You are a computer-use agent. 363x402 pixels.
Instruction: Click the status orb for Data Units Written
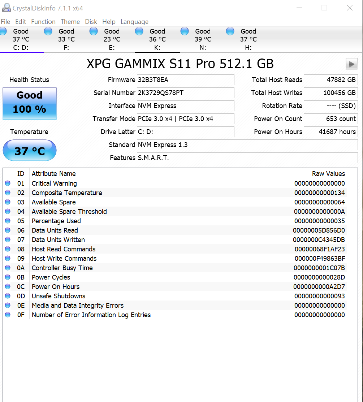pos(8,239)
